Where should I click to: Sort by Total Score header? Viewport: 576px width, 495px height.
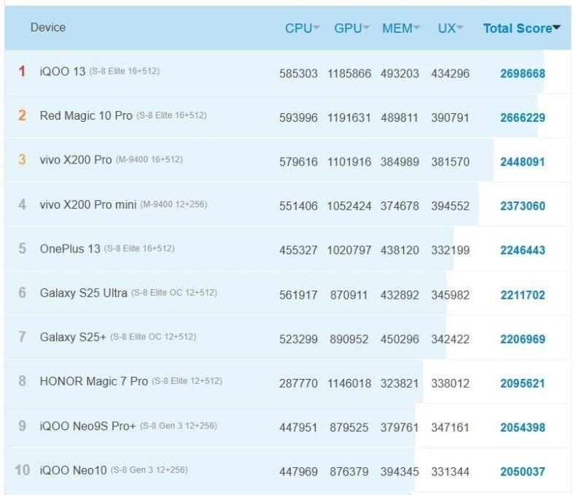coord(521,28)
